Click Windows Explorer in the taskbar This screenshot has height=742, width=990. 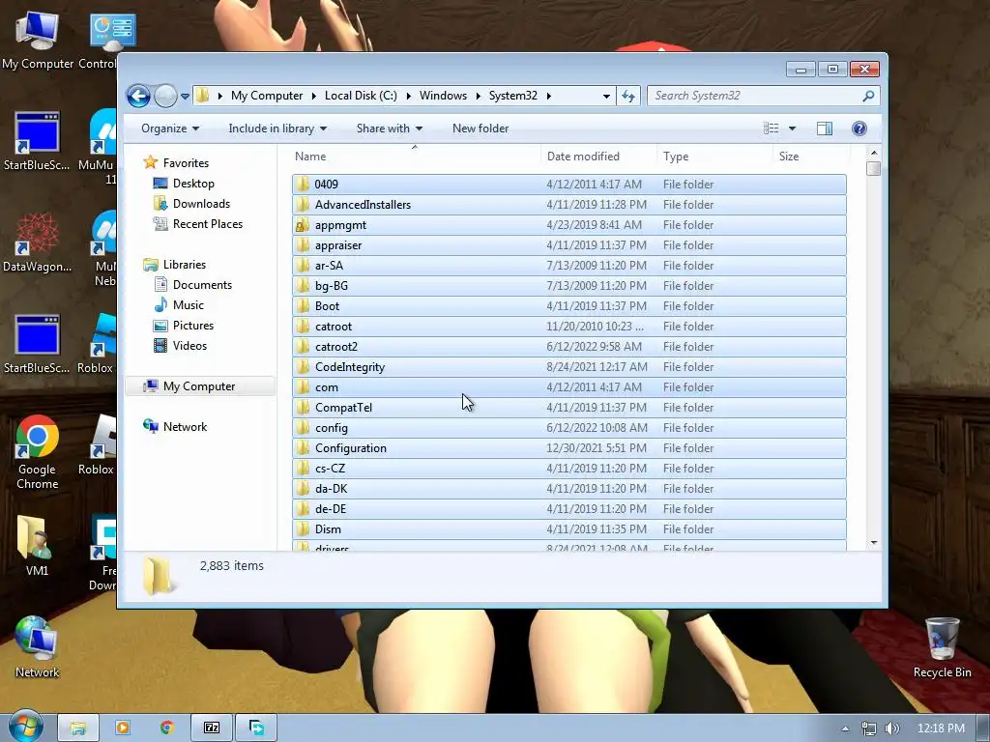[77, 728]
